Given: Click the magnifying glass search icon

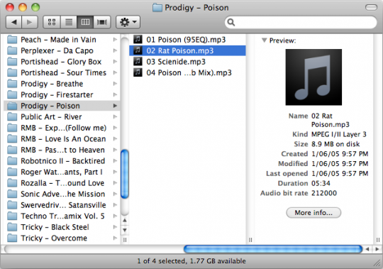Looking at the screenshot, I should coord(231,22).
